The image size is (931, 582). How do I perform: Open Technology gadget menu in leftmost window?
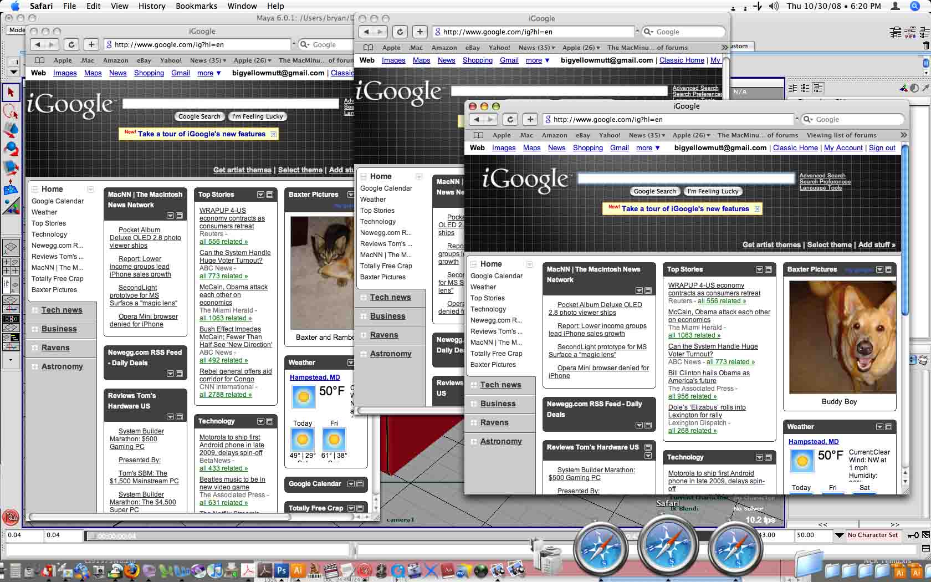(261, 421)
